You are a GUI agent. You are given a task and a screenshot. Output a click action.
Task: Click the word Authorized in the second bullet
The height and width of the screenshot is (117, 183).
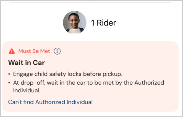(149, 83)
